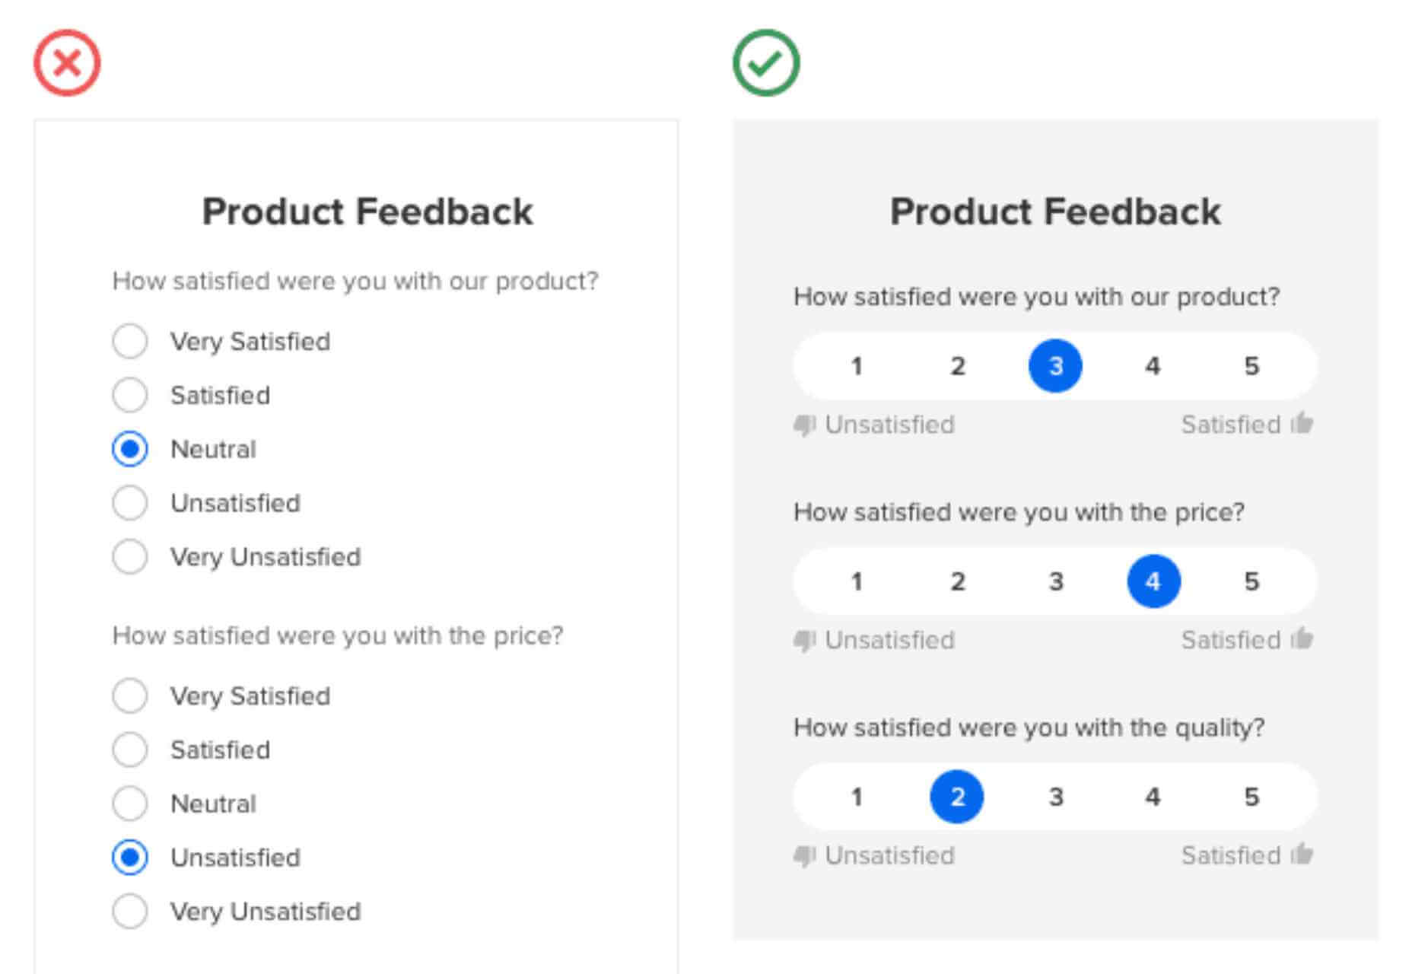This screenshot has width=1412, height=974.
Task: Choose Very Unsatisfied for the price question
Action: [x=130, y=911]
